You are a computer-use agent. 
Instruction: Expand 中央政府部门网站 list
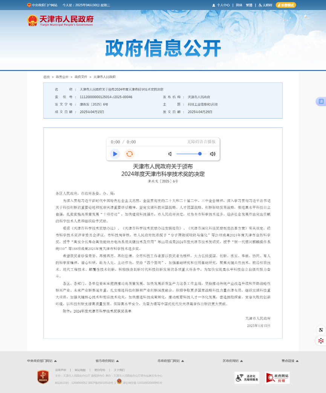tap(42, 361)
